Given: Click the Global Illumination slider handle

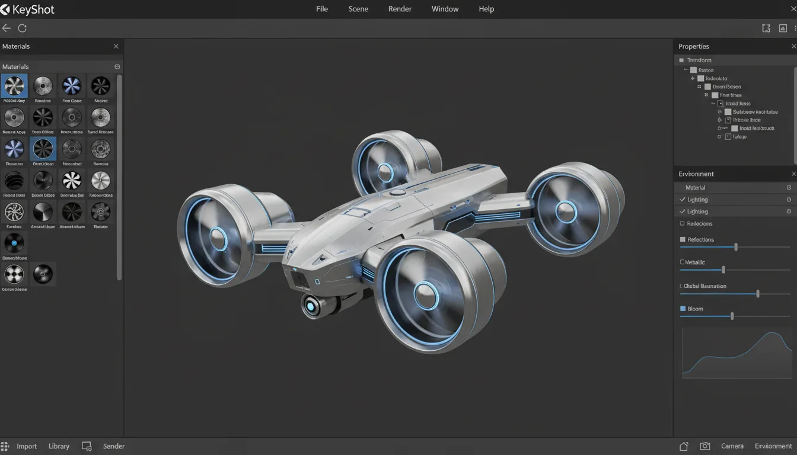Looking at the screenshot, I should [757, 293].
